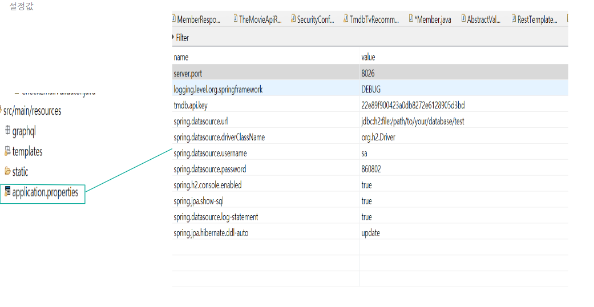The image size is (594, 307).
Task: Click the file icon on RestTemplate... tab
Action: (x=514, y=18)
